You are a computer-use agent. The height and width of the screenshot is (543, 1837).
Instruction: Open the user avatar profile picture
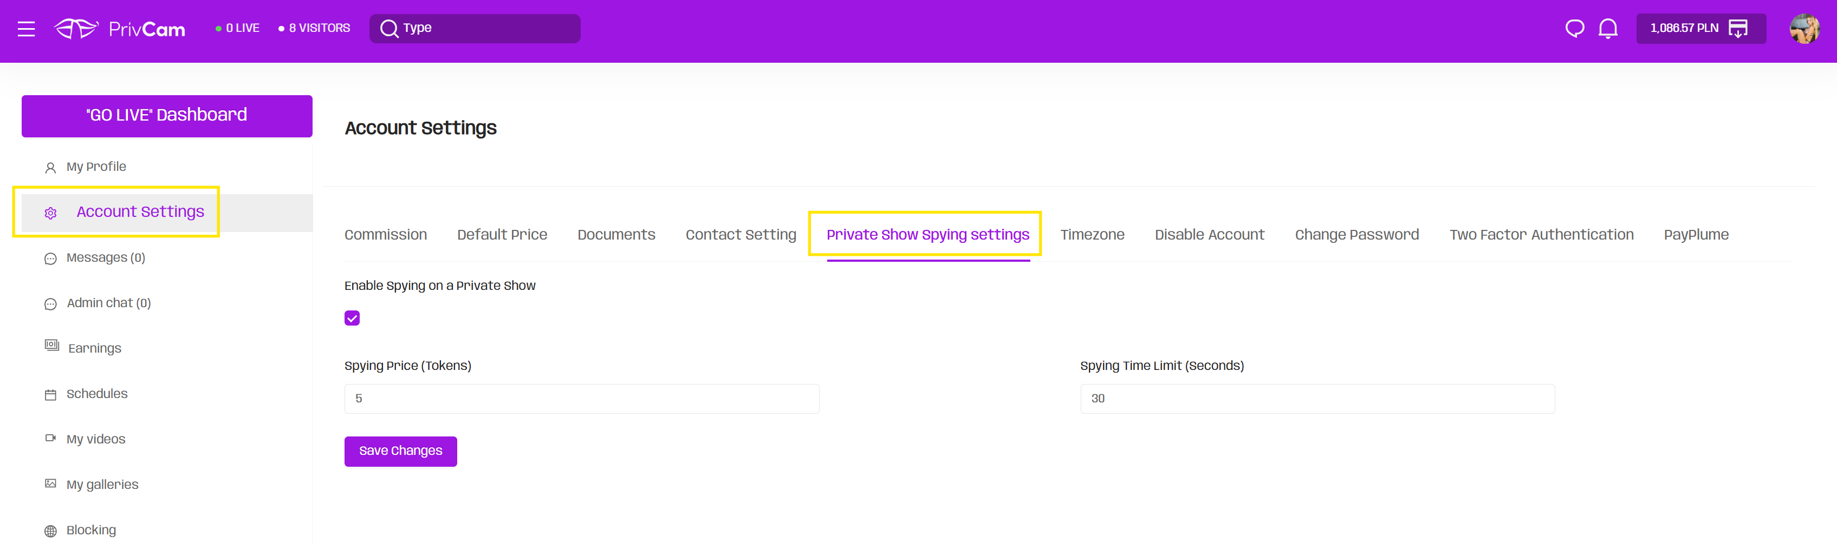click(x=1803, y=29)
